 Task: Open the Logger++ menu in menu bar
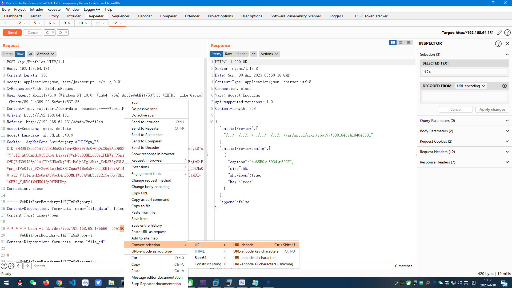click(x=92, y=9)
